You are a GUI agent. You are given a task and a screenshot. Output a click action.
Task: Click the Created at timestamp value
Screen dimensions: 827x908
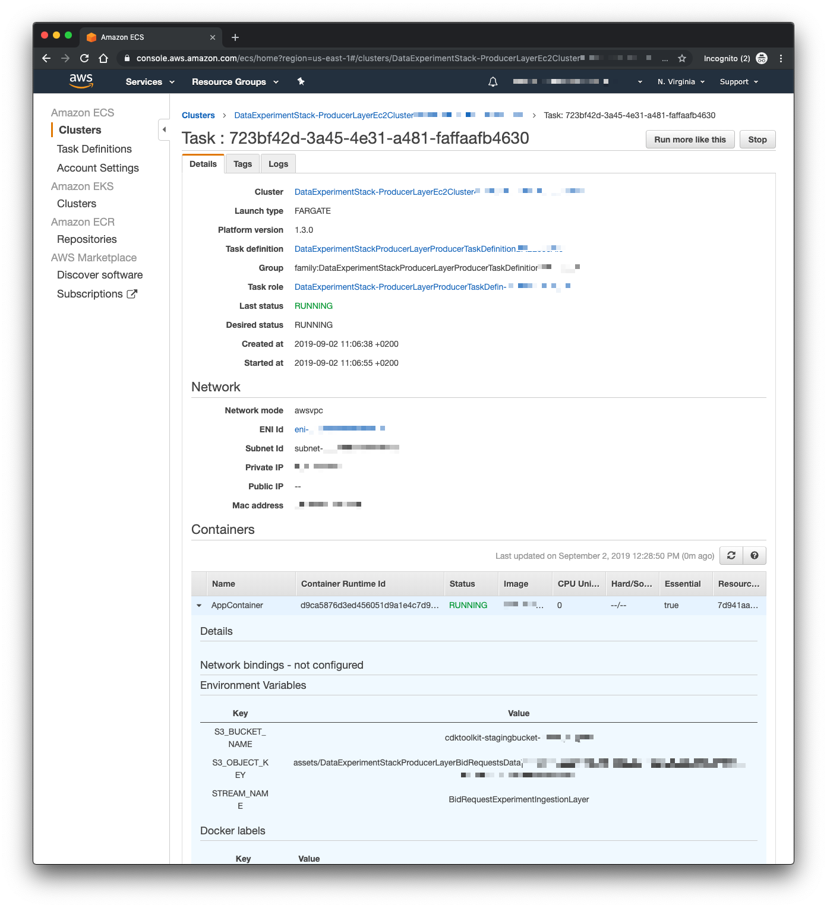coord(346,344)
